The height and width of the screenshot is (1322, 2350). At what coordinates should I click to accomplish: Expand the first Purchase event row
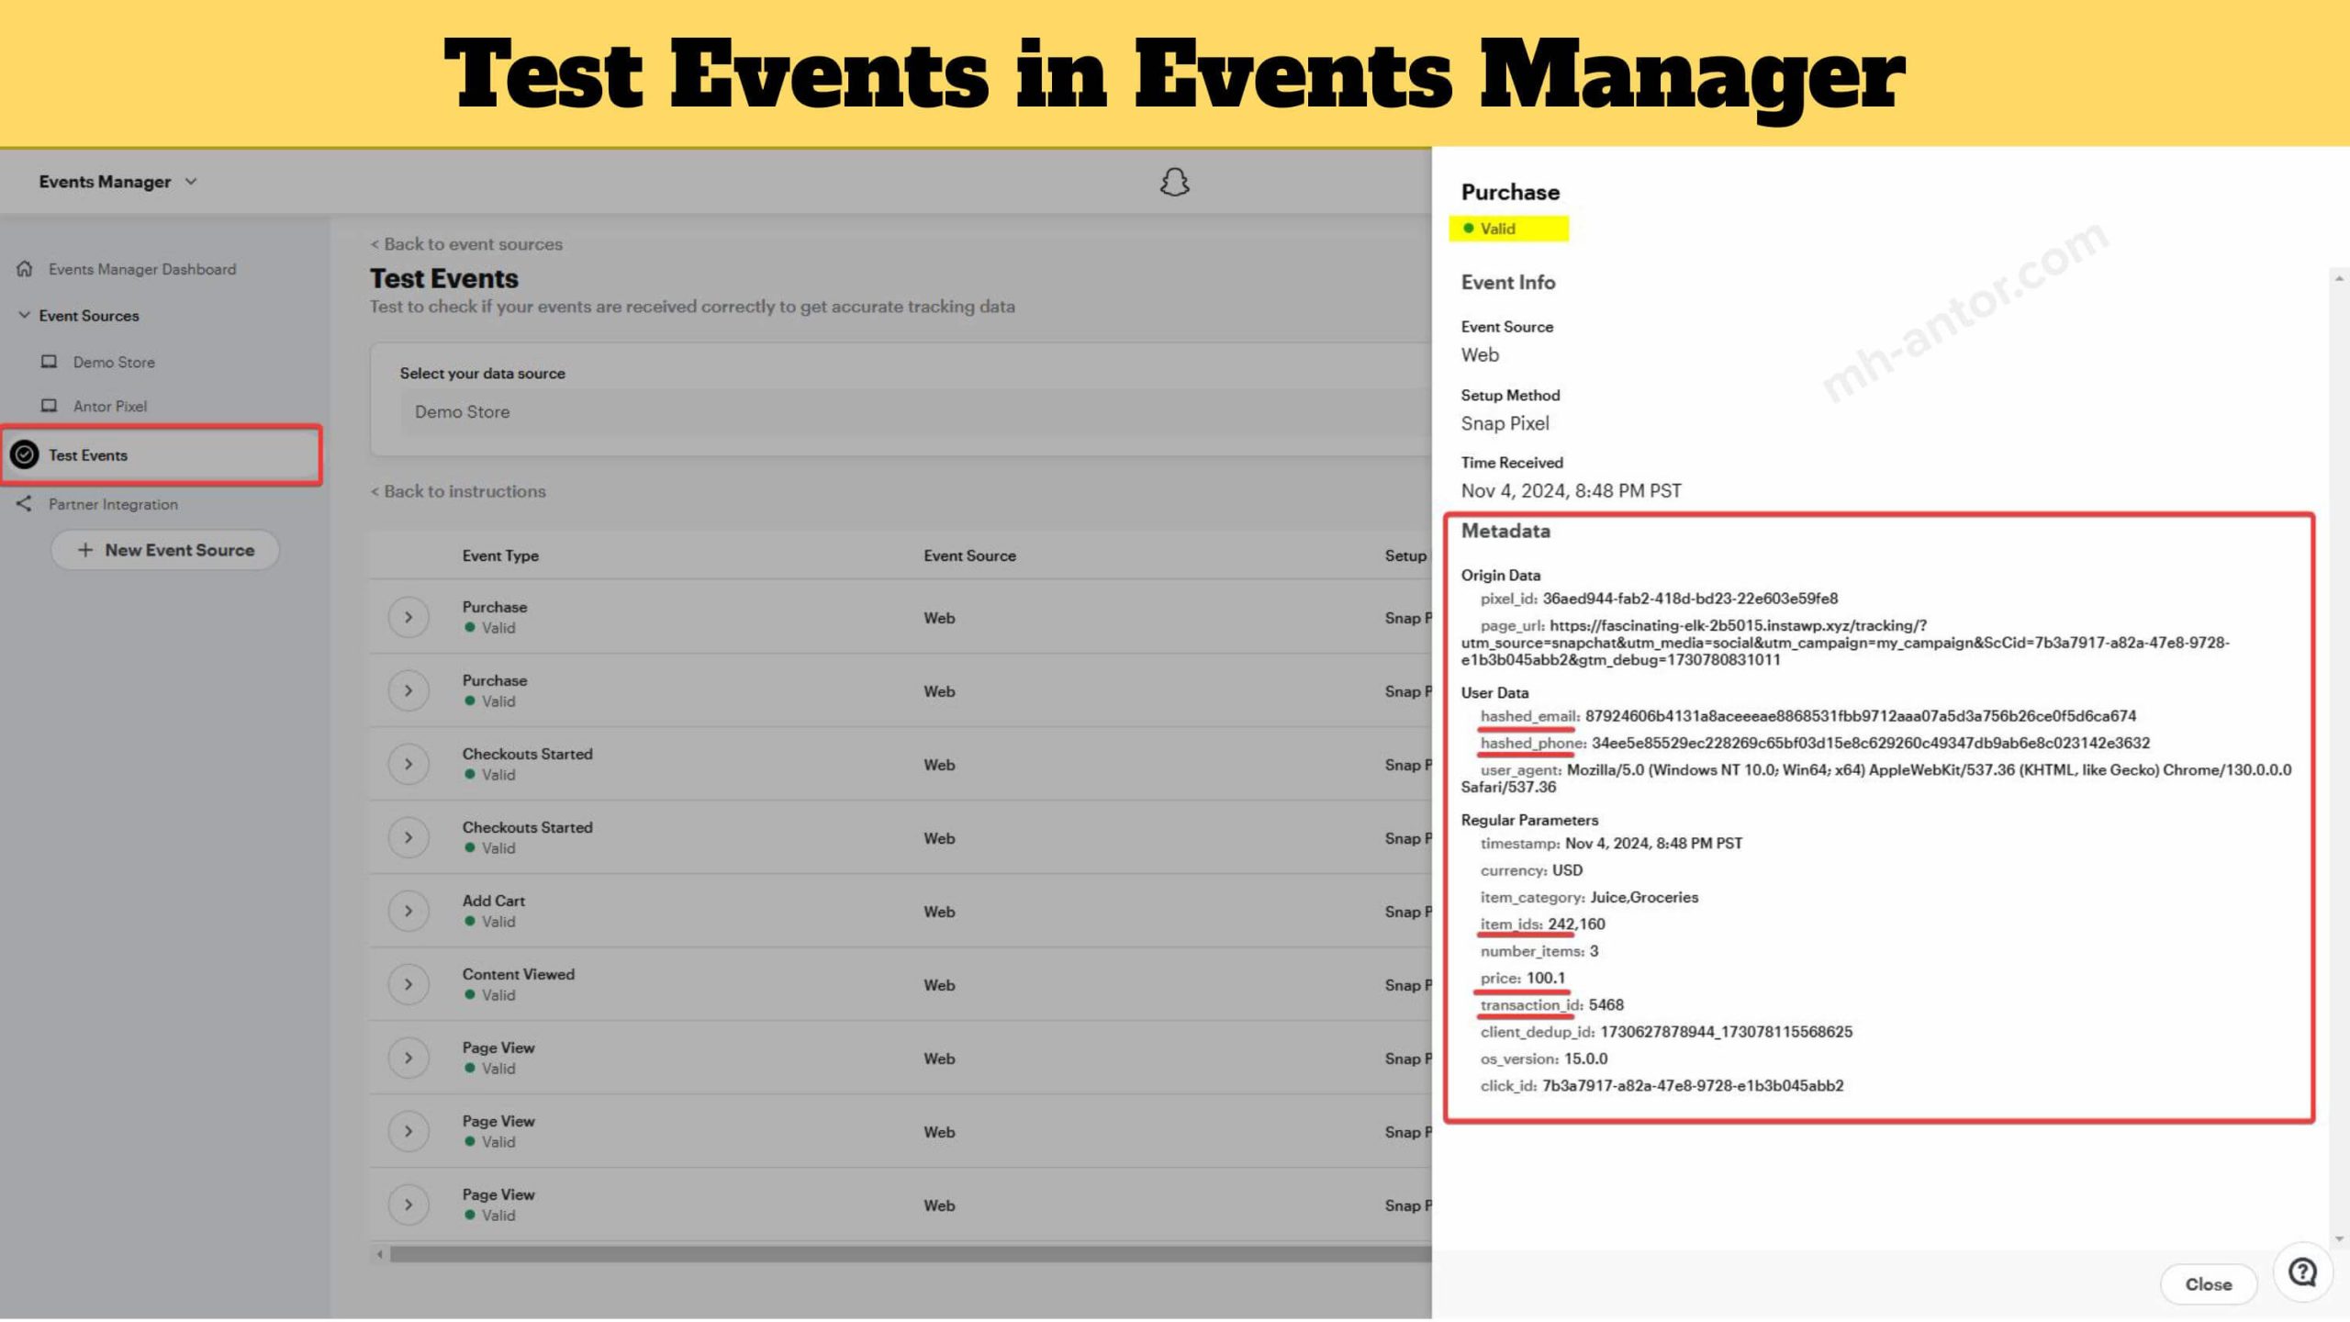tap(408, 617)
